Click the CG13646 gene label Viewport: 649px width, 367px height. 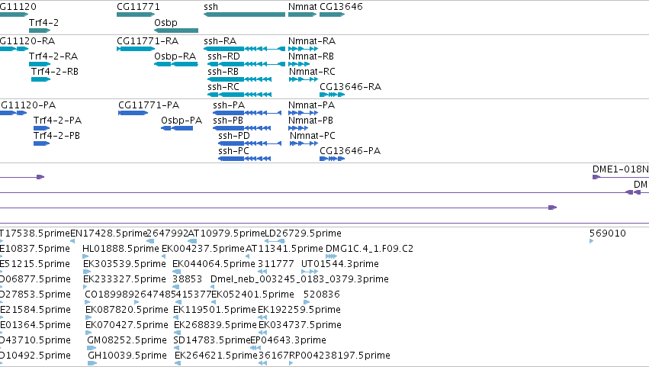point(341,7)
